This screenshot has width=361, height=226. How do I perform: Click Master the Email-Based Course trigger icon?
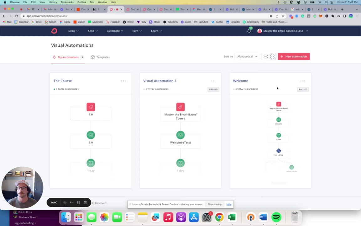tap(180, 107)
